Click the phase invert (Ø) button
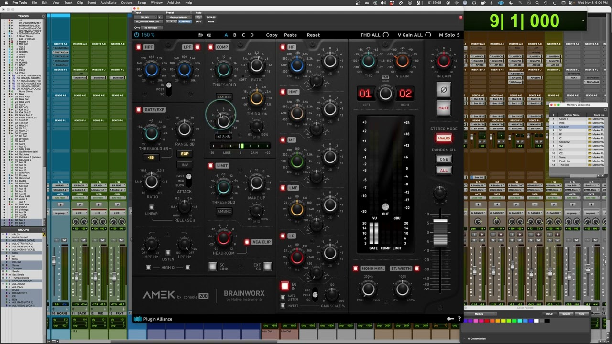 coord(444,89)
